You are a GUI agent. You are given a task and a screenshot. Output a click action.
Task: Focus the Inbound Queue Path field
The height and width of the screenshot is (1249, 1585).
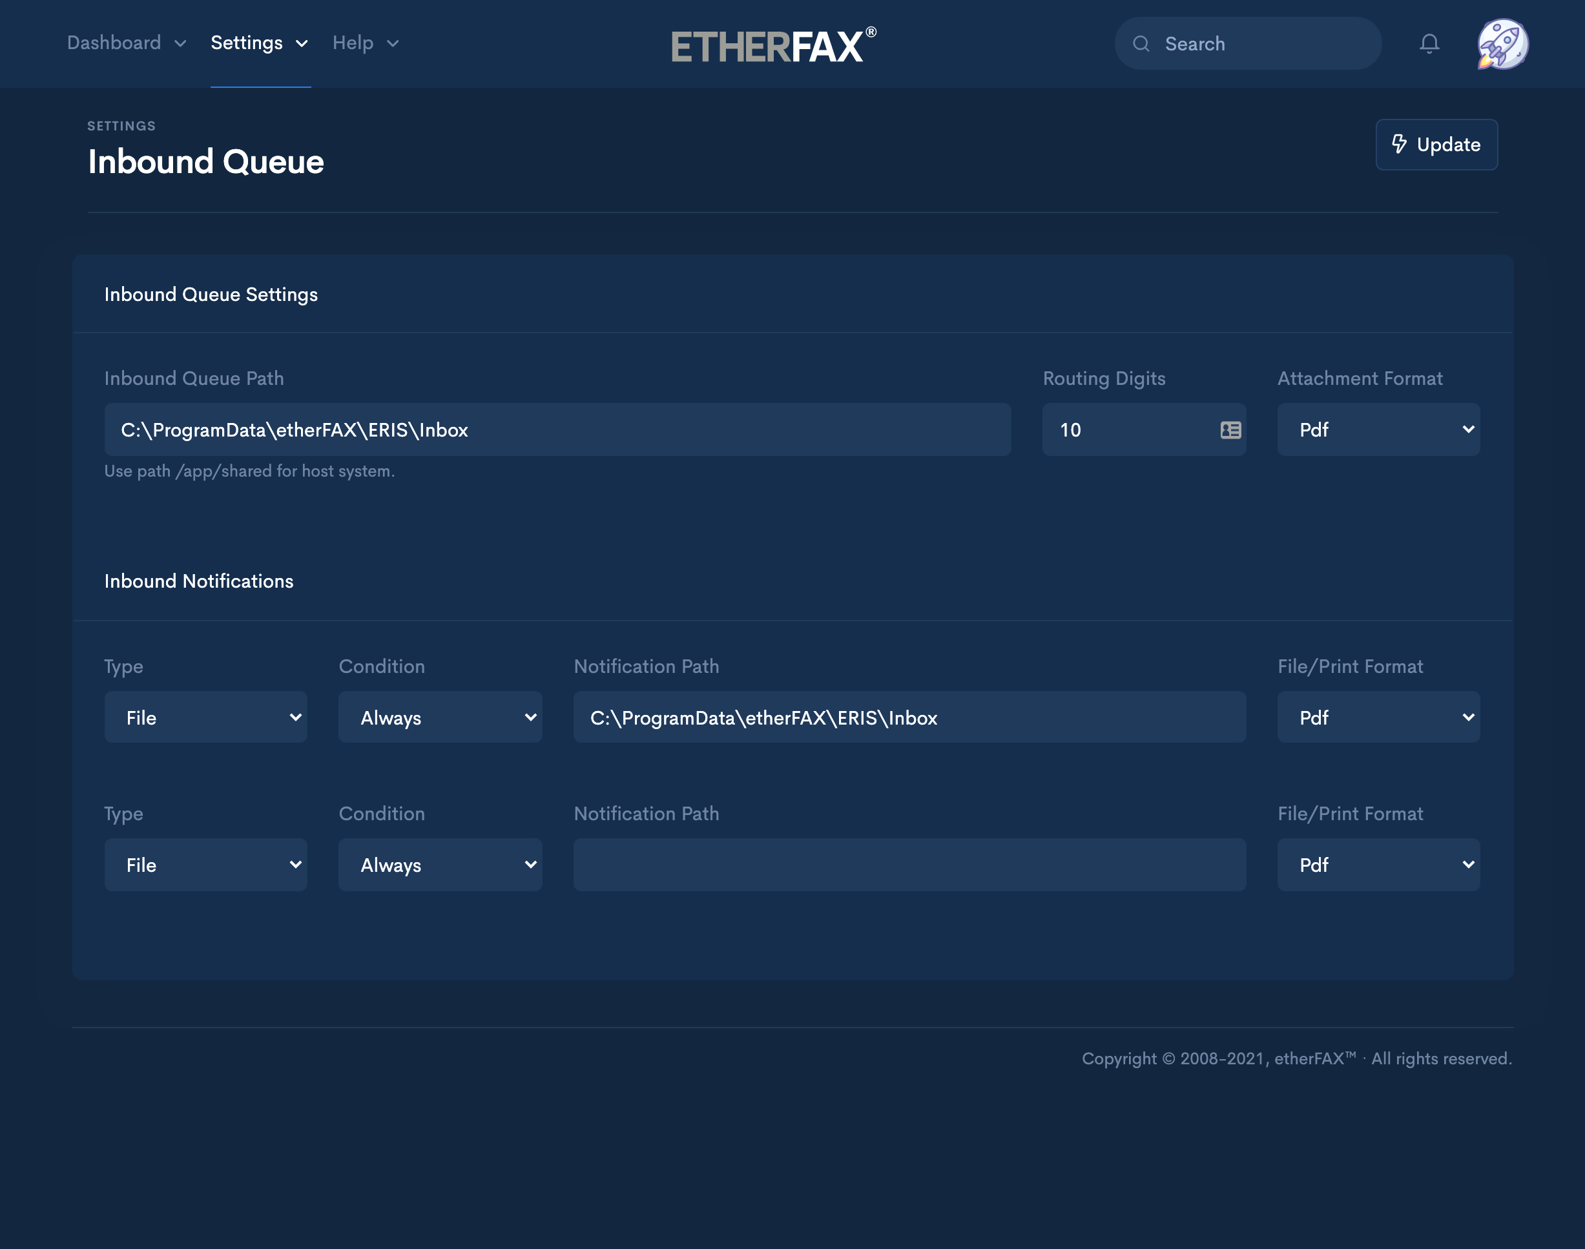click(557, 430)
